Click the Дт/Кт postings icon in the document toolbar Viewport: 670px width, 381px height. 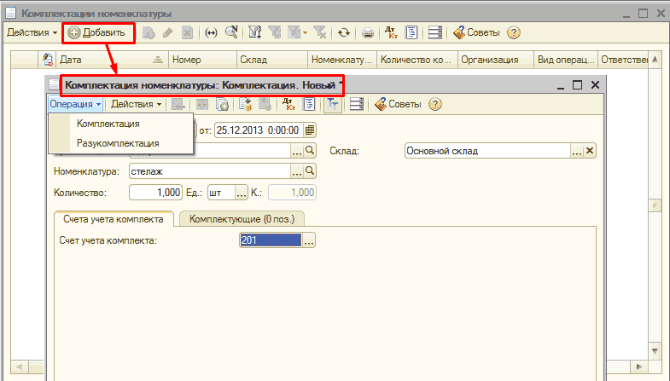(288, 104)
